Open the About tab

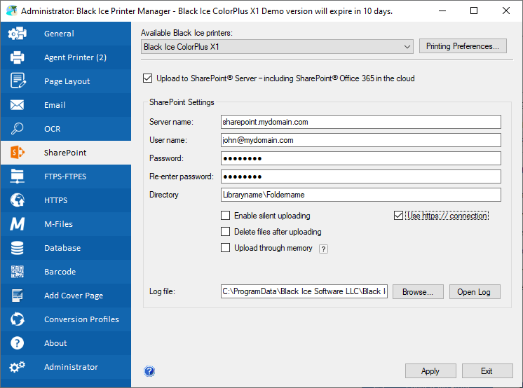pyautogui.click(x=66, y=343)
